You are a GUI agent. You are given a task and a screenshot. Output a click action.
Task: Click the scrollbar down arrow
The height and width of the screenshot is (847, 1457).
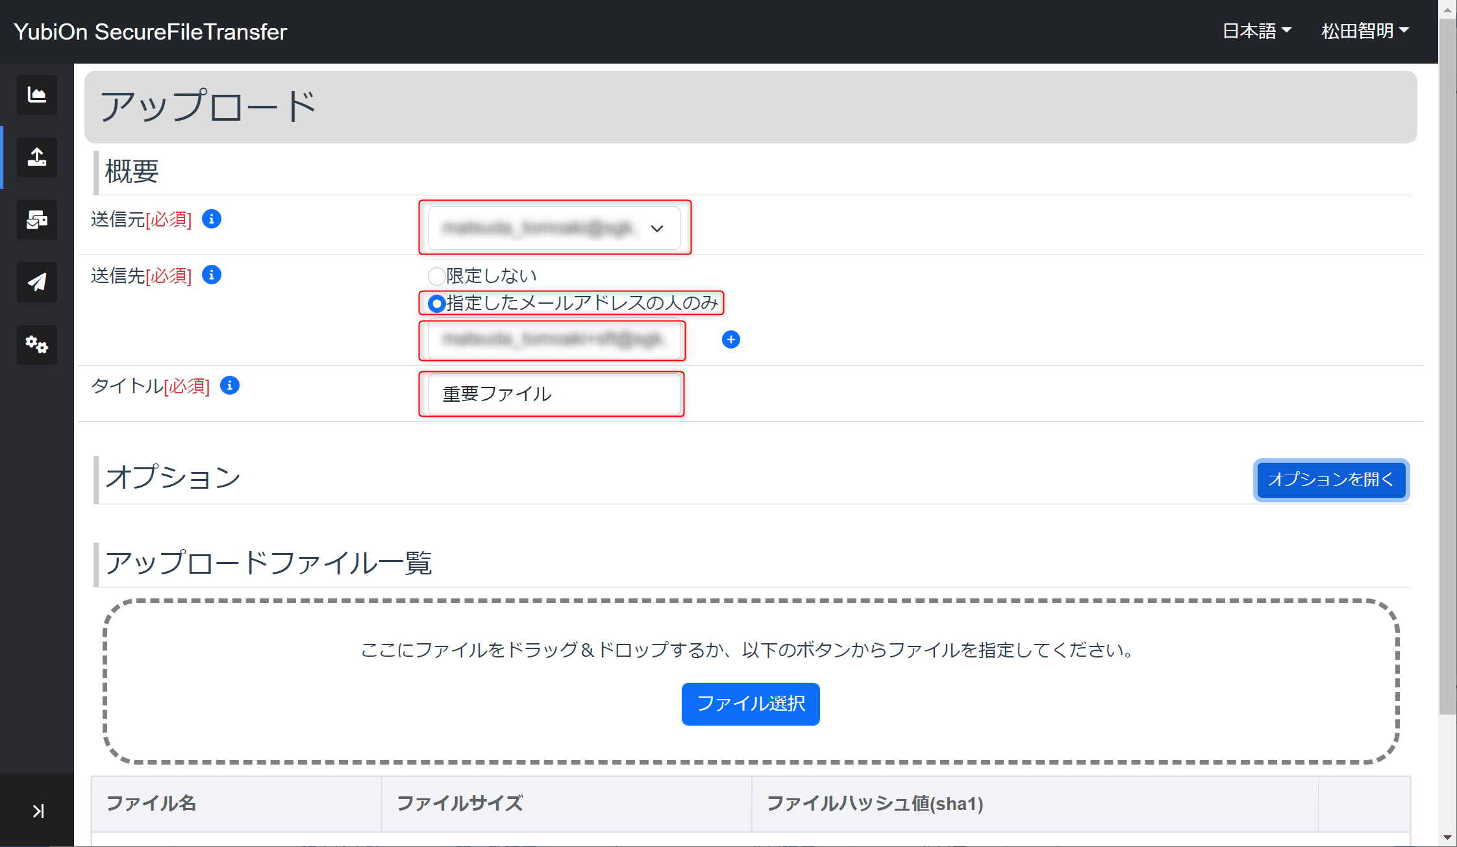click(1447, 838)
